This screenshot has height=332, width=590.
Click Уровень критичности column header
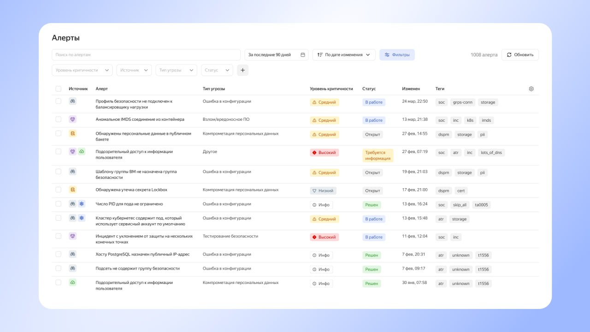331,89
